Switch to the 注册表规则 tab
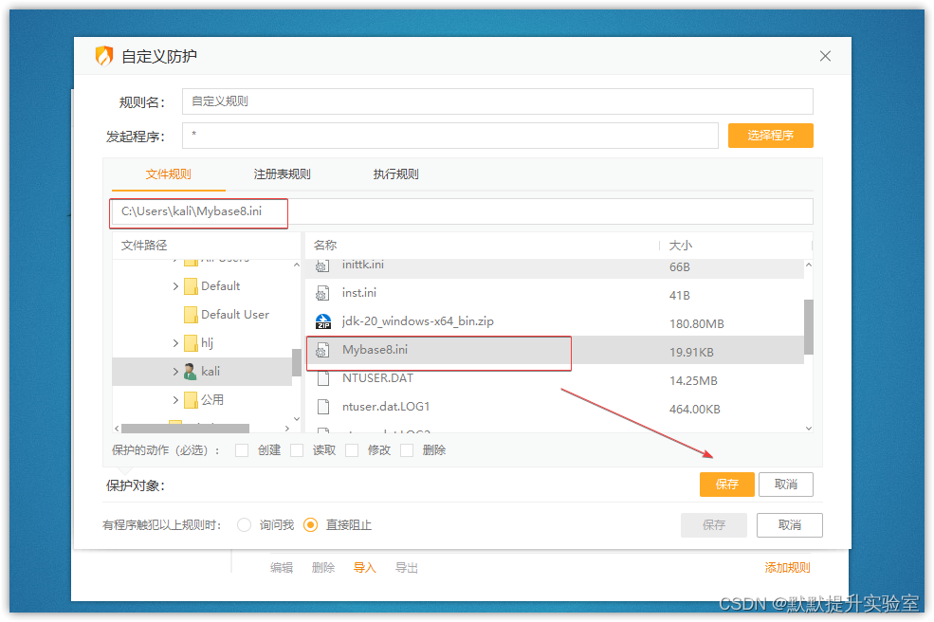 point(283,174)
